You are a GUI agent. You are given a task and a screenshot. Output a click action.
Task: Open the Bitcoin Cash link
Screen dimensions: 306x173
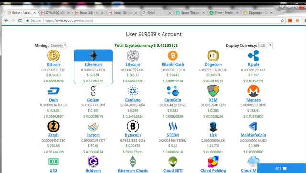(x=173, y=64)
